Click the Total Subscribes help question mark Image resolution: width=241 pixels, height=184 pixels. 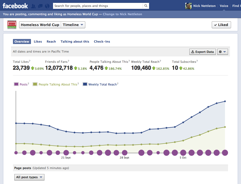pos(197,61)
